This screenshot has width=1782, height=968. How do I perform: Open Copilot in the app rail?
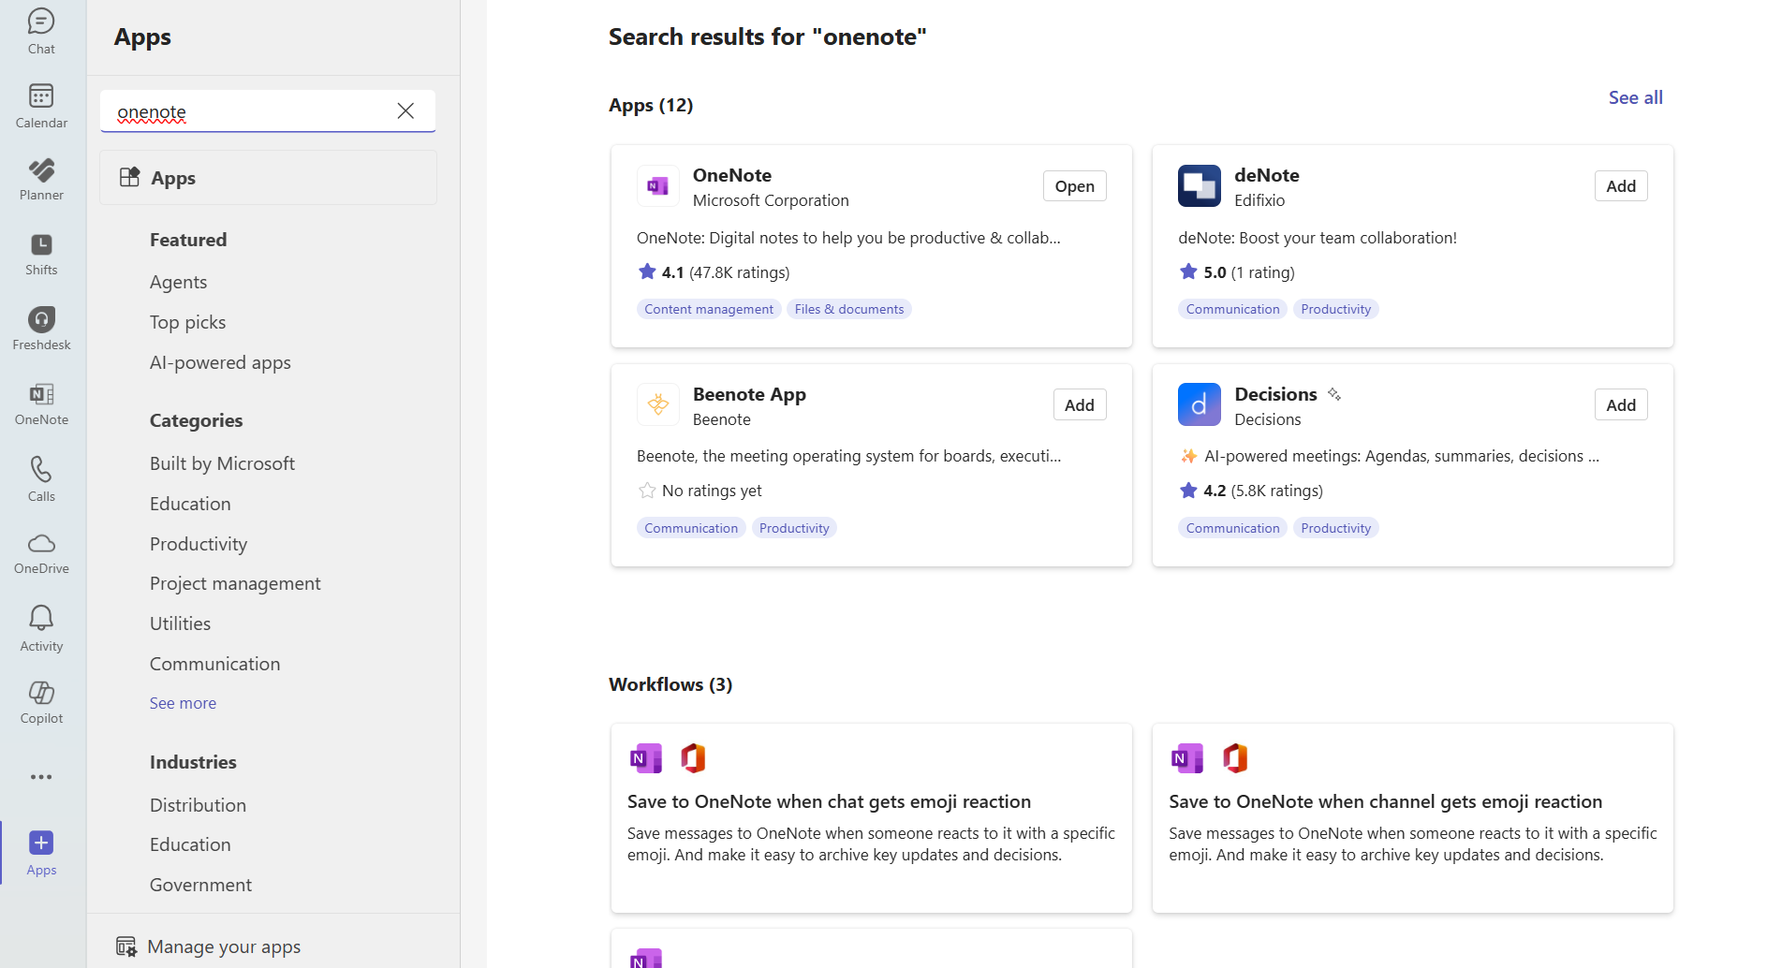point(41,702)
